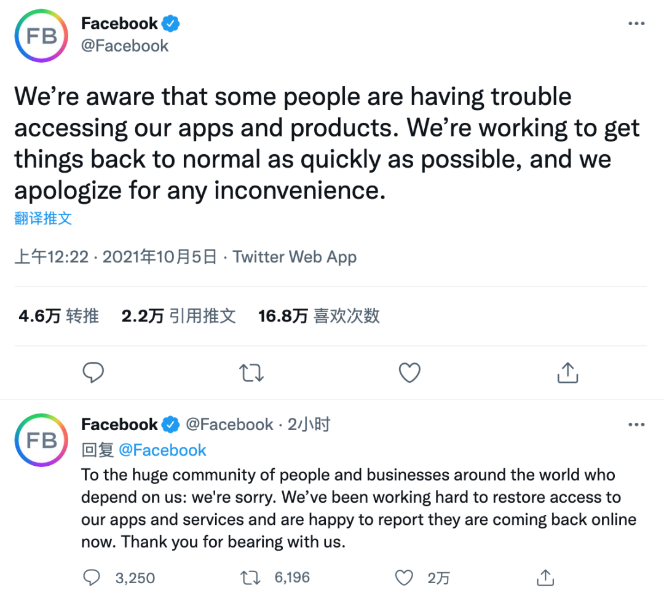Viewport: 664px width, 601px height.
Task: Open the 2.2万 引用推文 quote tweets
Action: (x=179, y=316)
